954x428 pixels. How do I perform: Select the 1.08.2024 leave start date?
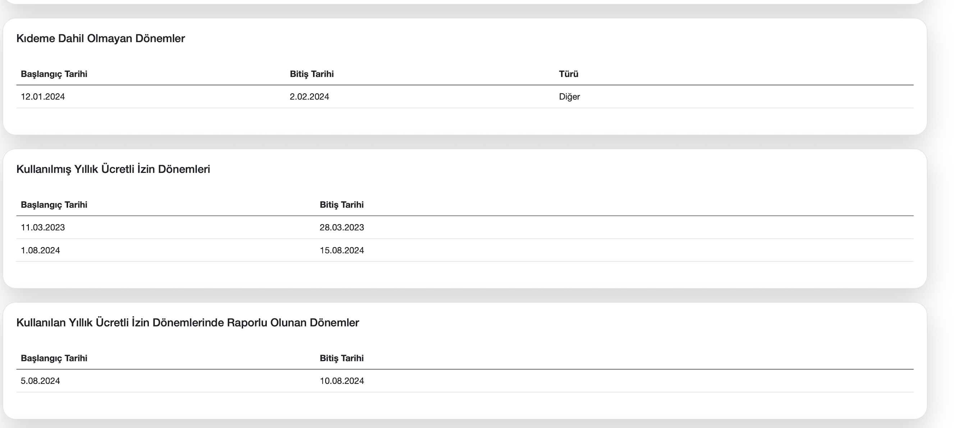pyautogui.click(x=40, y=250)
